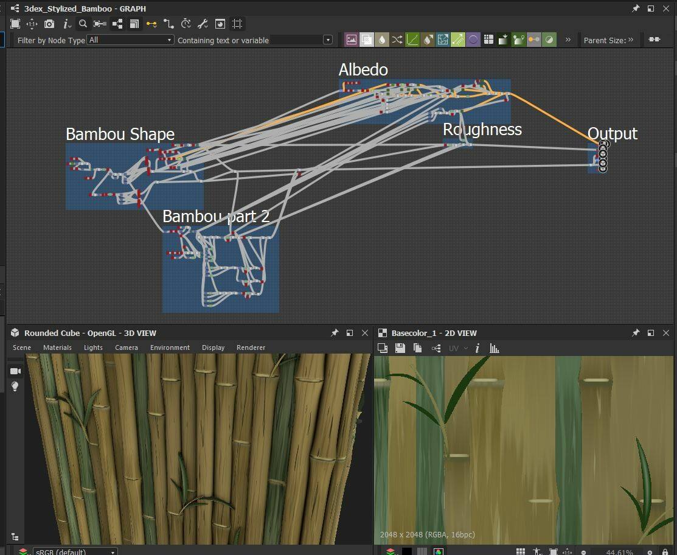Click the light bulb icon in 3D view
Viewport: 677px width, 555px height.
[15, 386]
